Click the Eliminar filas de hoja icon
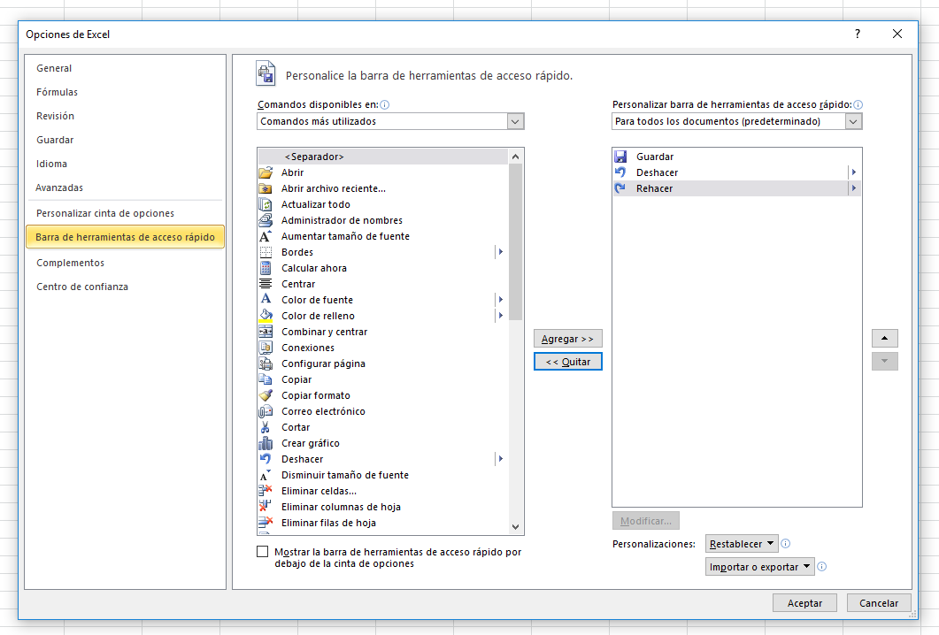Screen dimensions: 939x635 pos(266,523)
